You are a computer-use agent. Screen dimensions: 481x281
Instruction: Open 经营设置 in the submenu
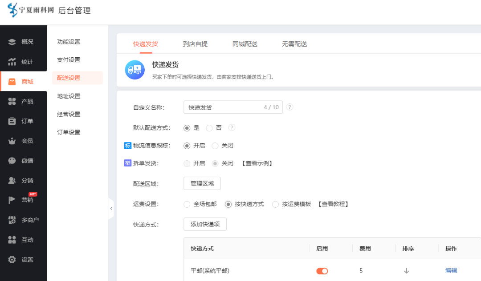(69, 114)
